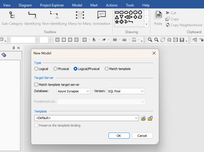Viewport: 204px width, 152px height.
Task: Select the Many-to-Many relationship tool
Action: coord(80,18)
